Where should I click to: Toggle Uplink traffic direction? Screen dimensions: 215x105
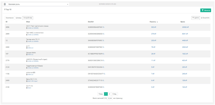(196, 18)
